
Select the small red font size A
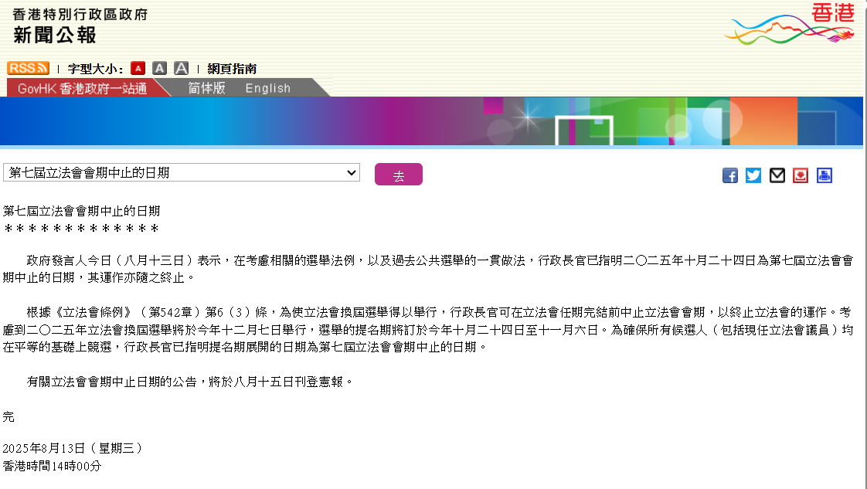click(x=138, y=69)
